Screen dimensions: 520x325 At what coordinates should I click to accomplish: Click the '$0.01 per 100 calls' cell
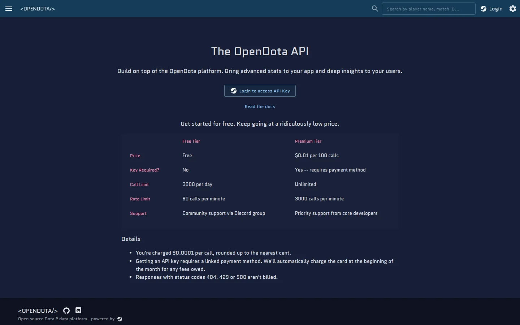[317, 155]
